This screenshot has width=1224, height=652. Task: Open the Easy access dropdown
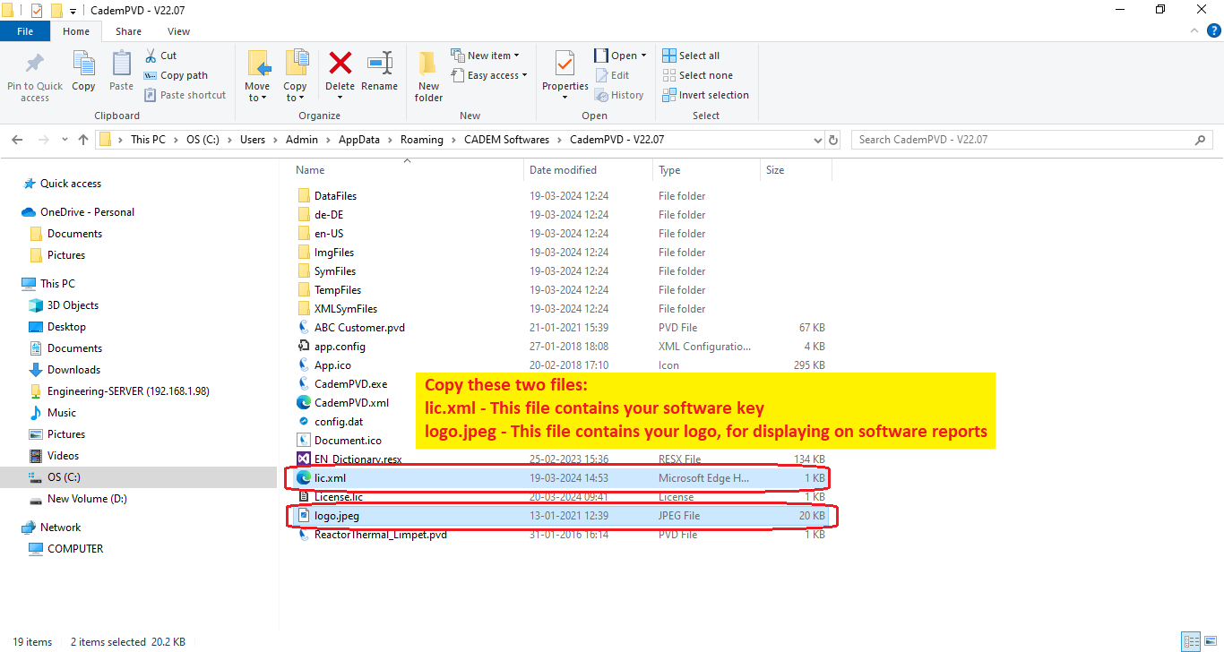tap(488, 75)
